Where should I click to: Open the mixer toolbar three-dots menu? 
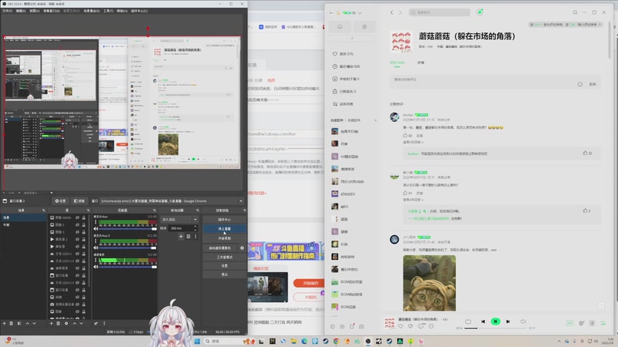(x=104, y=323)
